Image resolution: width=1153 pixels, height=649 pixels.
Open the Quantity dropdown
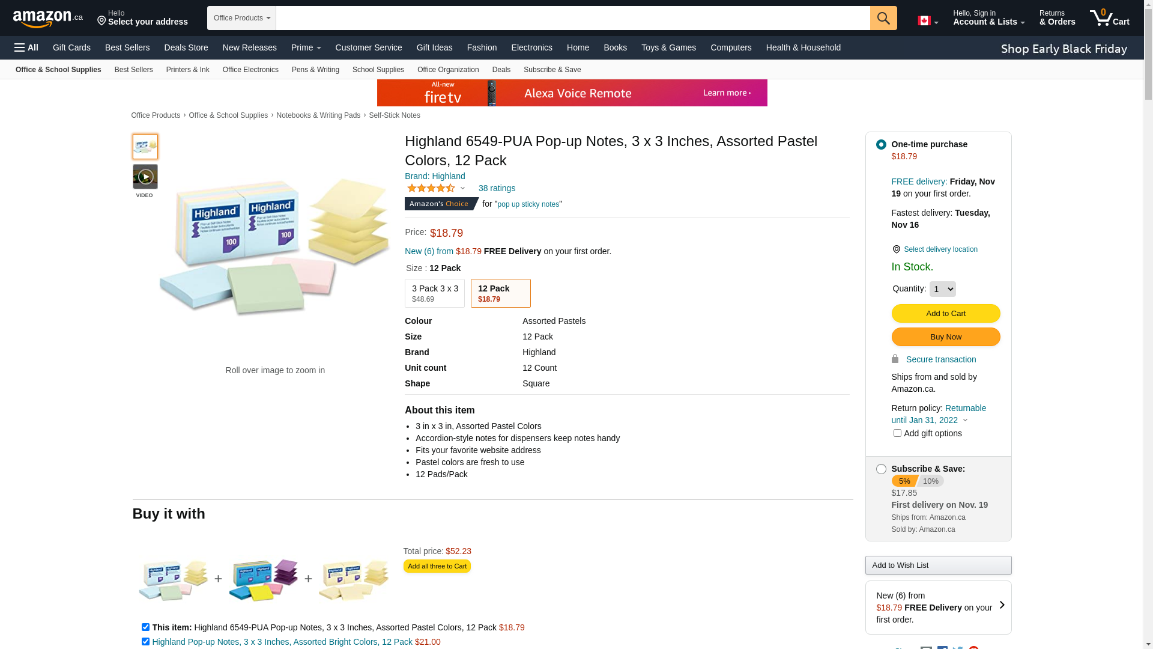(942, 289)
